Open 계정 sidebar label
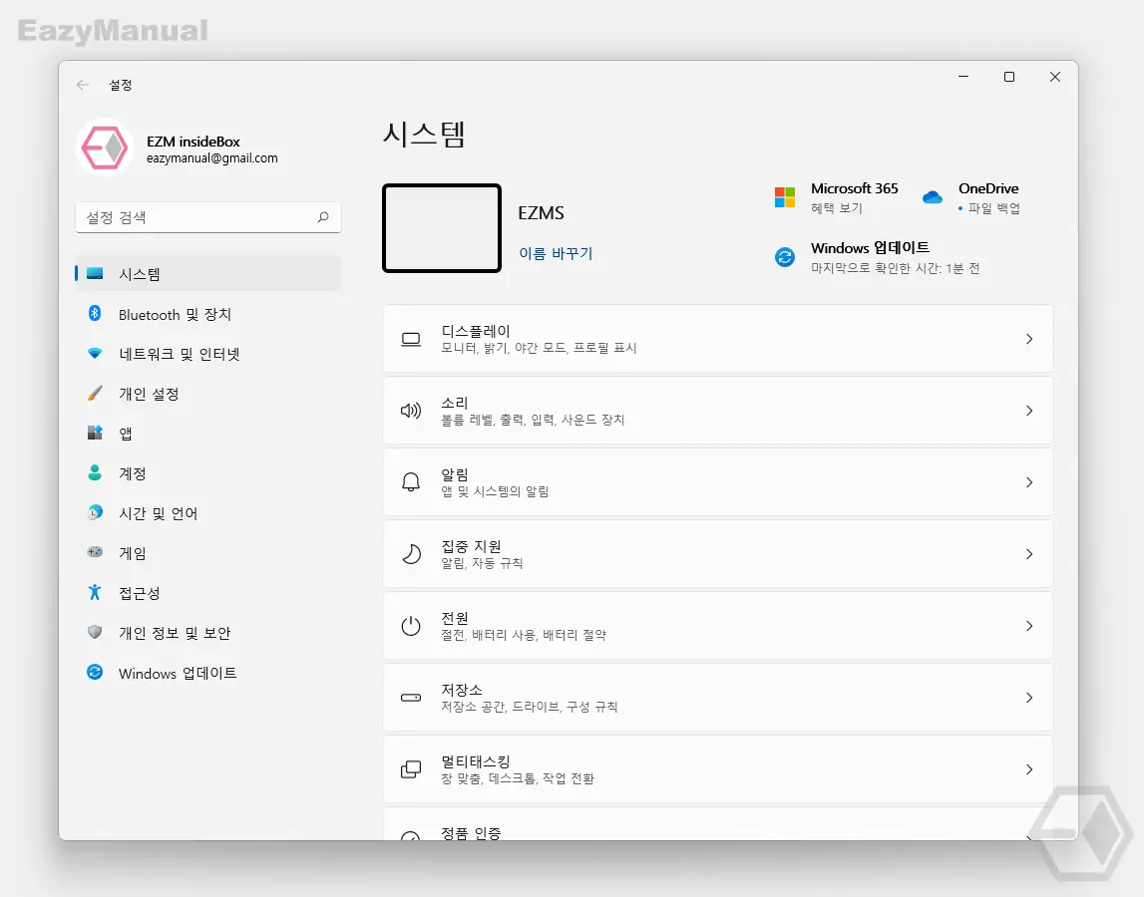This screenshot has height=897, width=1144. 133,473
